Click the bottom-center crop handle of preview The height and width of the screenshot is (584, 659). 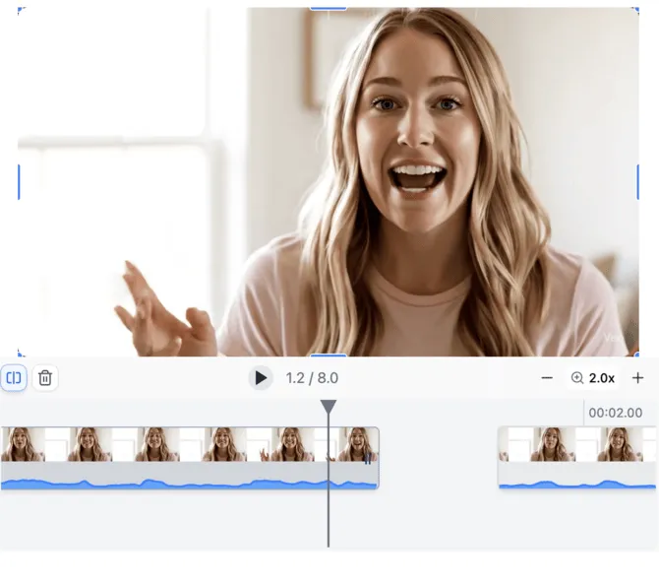click(329, 356)
